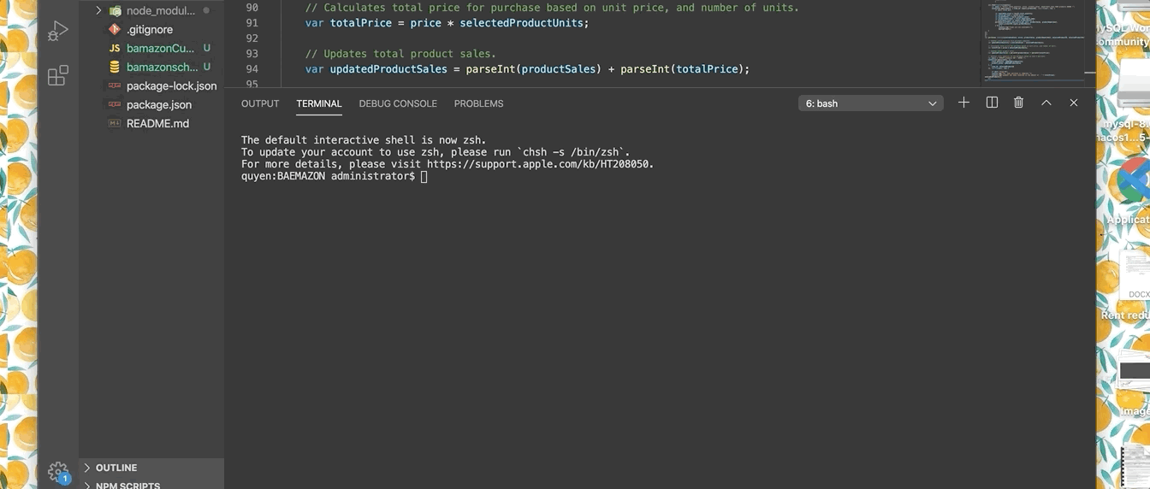Click the terminal prompt after 'administrator$'
Viewport: 1150px width, 489px height.
point(424,176)
